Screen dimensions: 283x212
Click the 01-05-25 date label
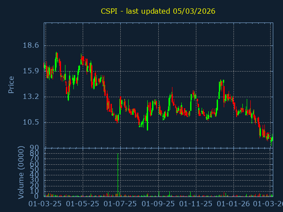[83, 204]
